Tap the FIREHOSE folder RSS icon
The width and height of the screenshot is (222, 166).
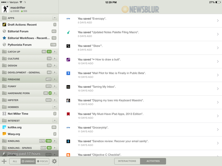[4, 79]
